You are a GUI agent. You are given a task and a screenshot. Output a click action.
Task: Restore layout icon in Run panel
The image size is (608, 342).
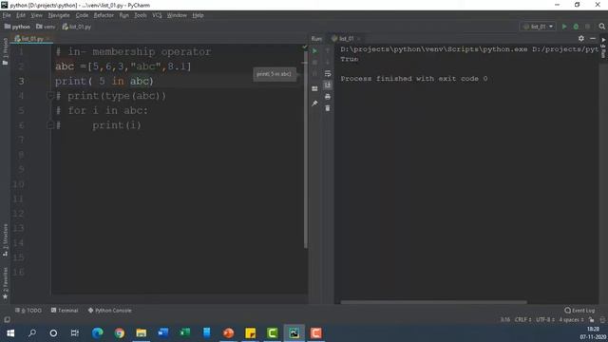click(314, 88)
